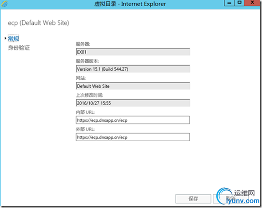Click the 上次修改时间 label
Viewport: 262px width, 208px height.
coord(89,95)
